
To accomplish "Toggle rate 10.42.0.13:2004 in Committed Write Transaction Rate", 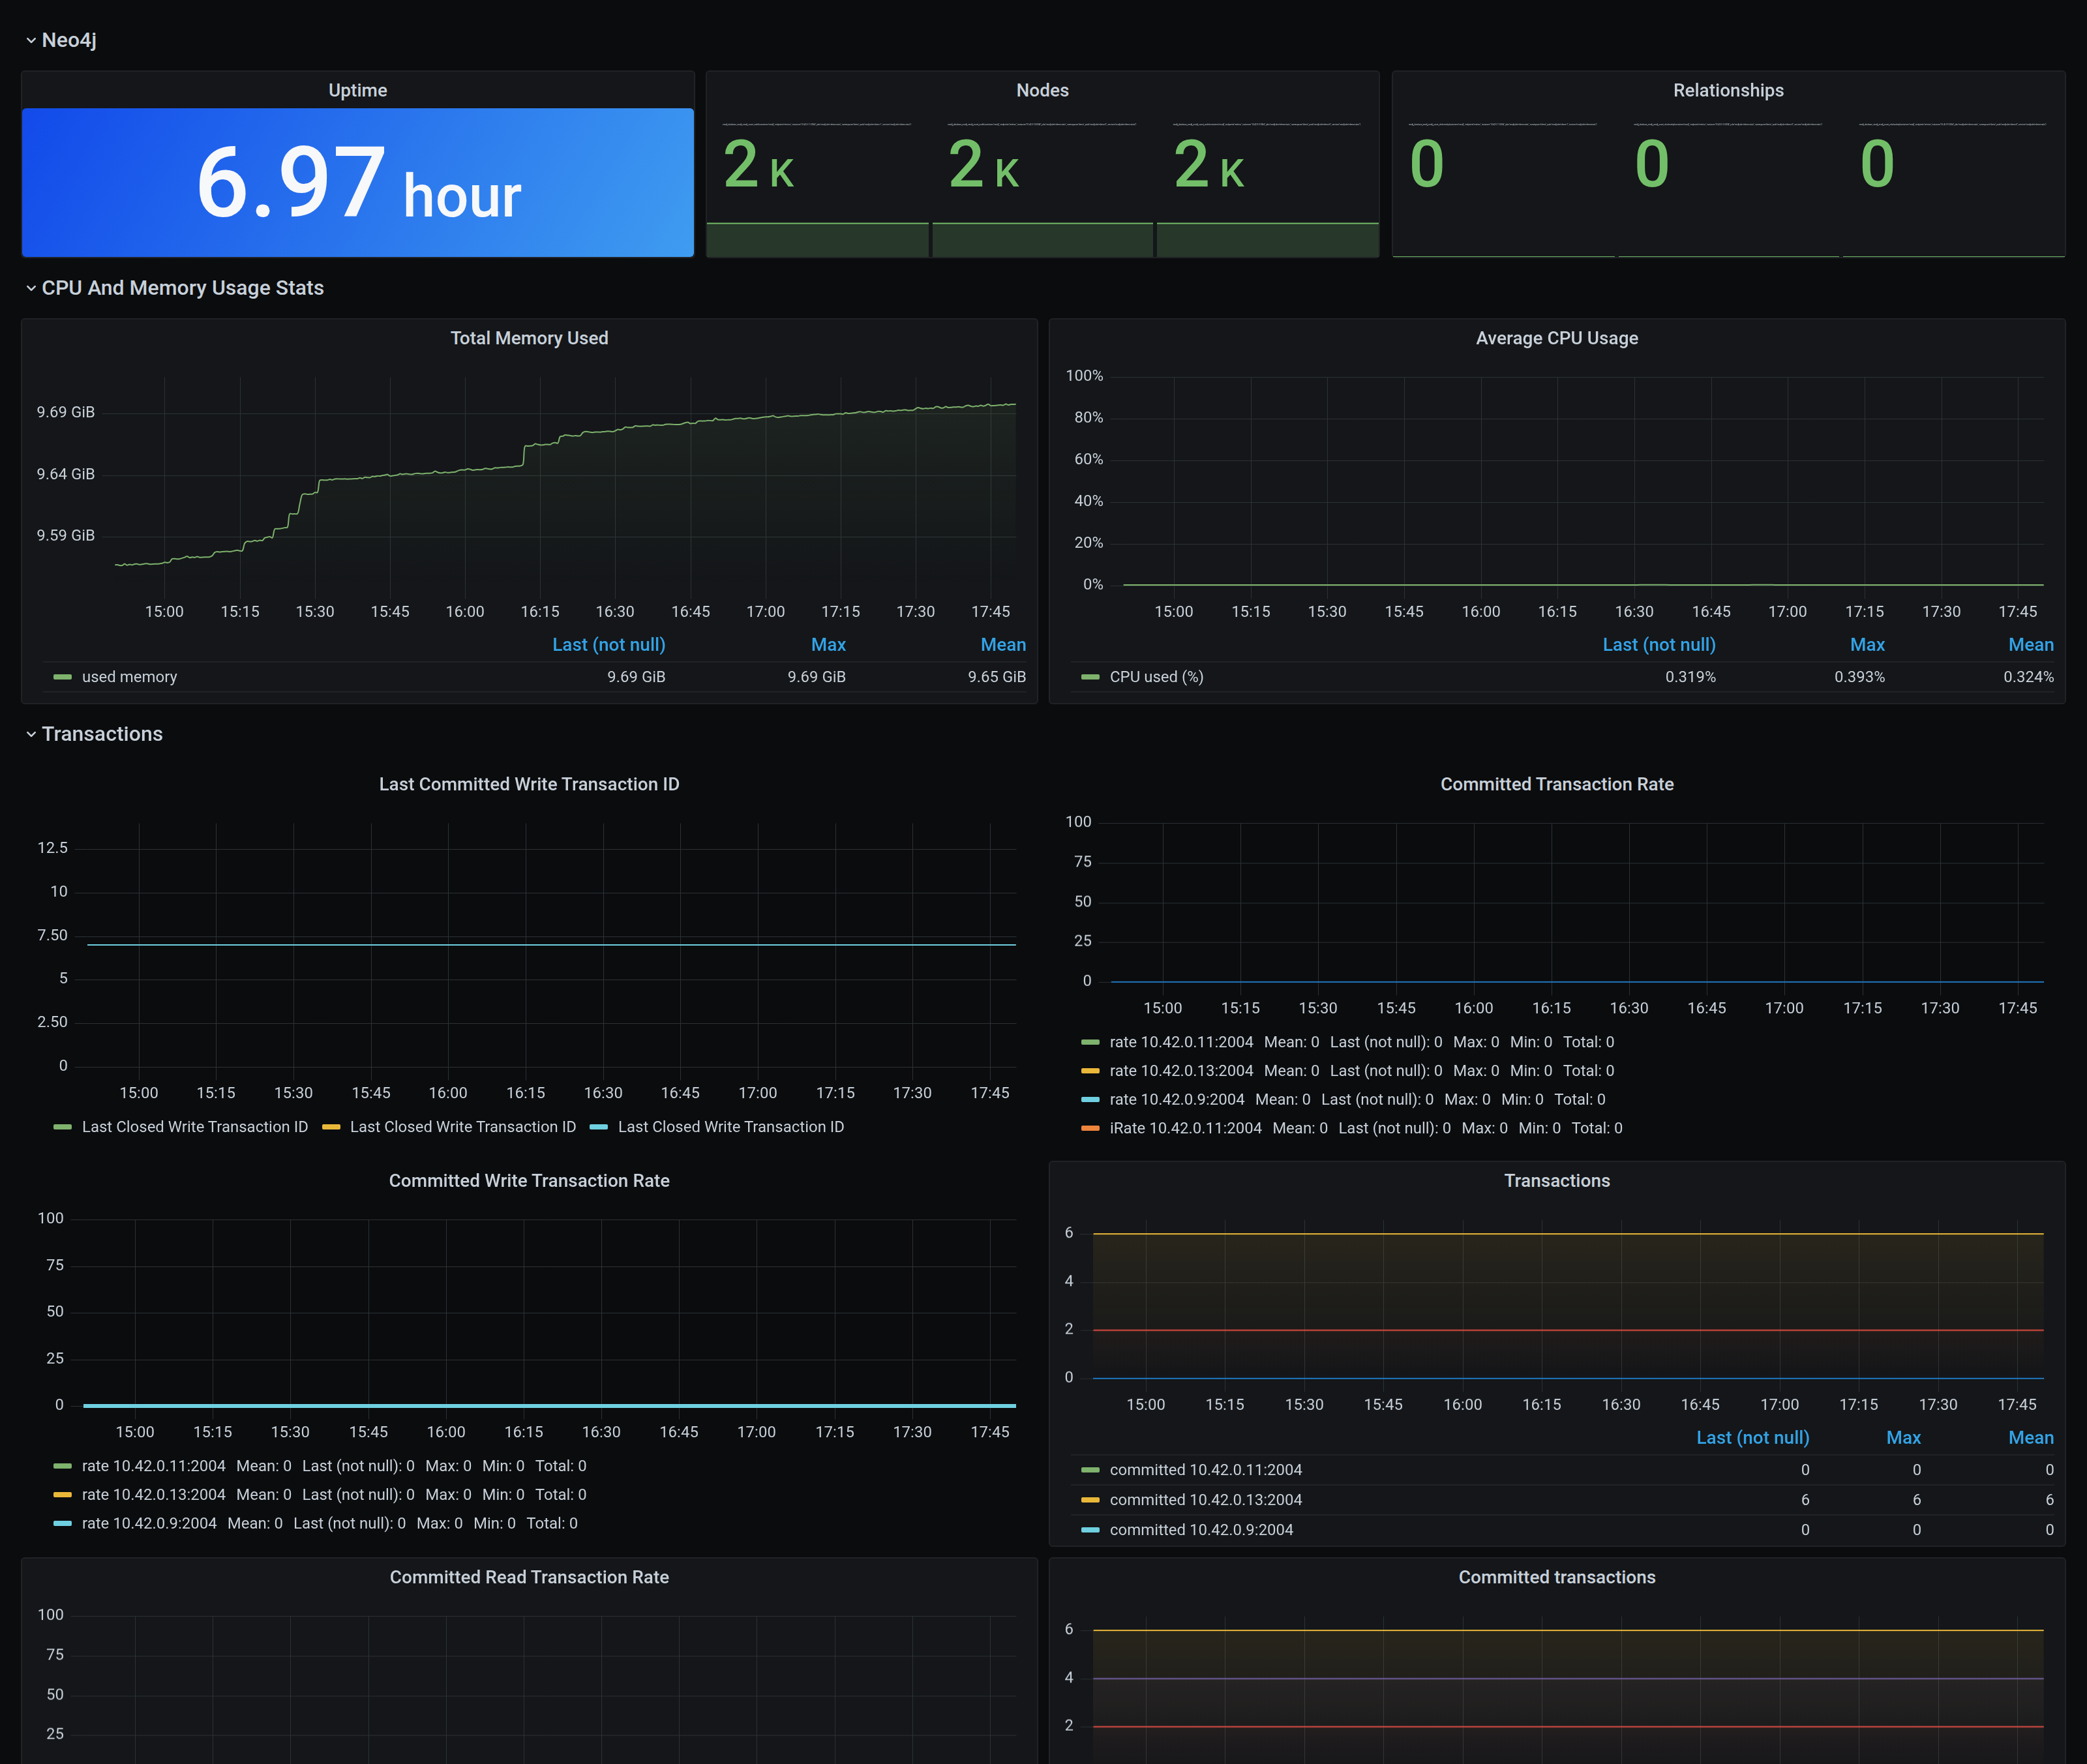I will (153, 1494).
